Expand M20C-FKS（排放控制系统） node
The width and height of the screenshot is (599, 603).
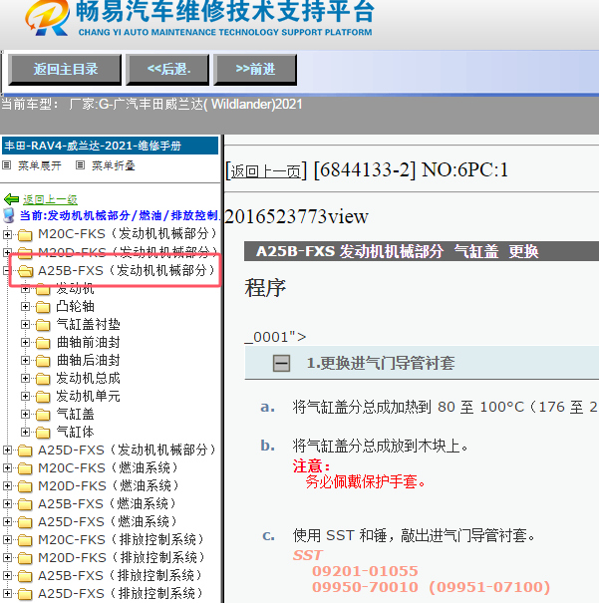pos(7,540)
